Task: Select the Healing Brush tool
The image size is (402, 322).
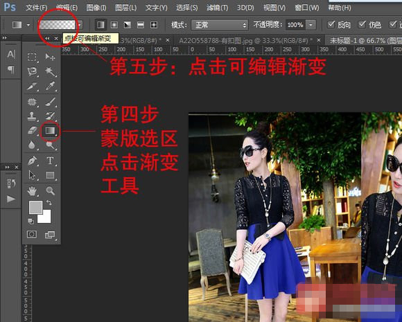Action: point(32,102)
